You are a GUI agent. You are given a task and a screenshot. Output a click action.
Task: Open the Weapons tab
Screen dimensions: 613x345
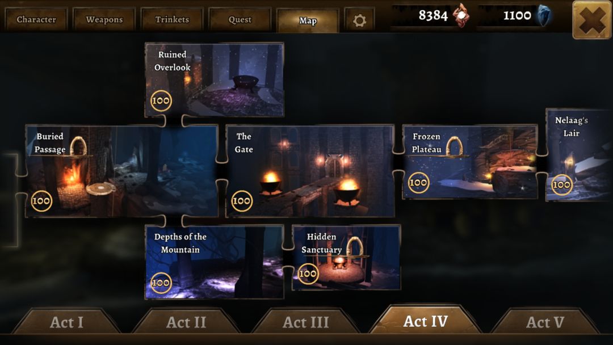click(x=104, y=19)
